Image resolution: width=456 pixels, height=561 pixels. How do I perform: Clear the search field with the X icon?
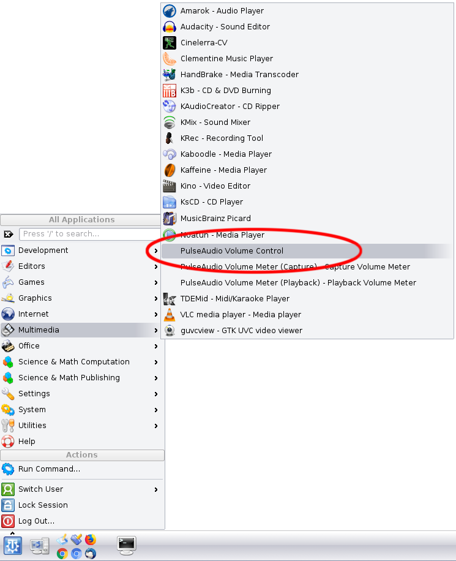pos(8,235)
